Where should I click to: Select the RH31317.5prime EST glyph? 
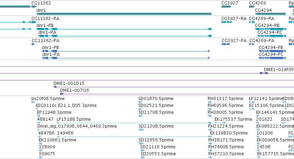[209, 102]
